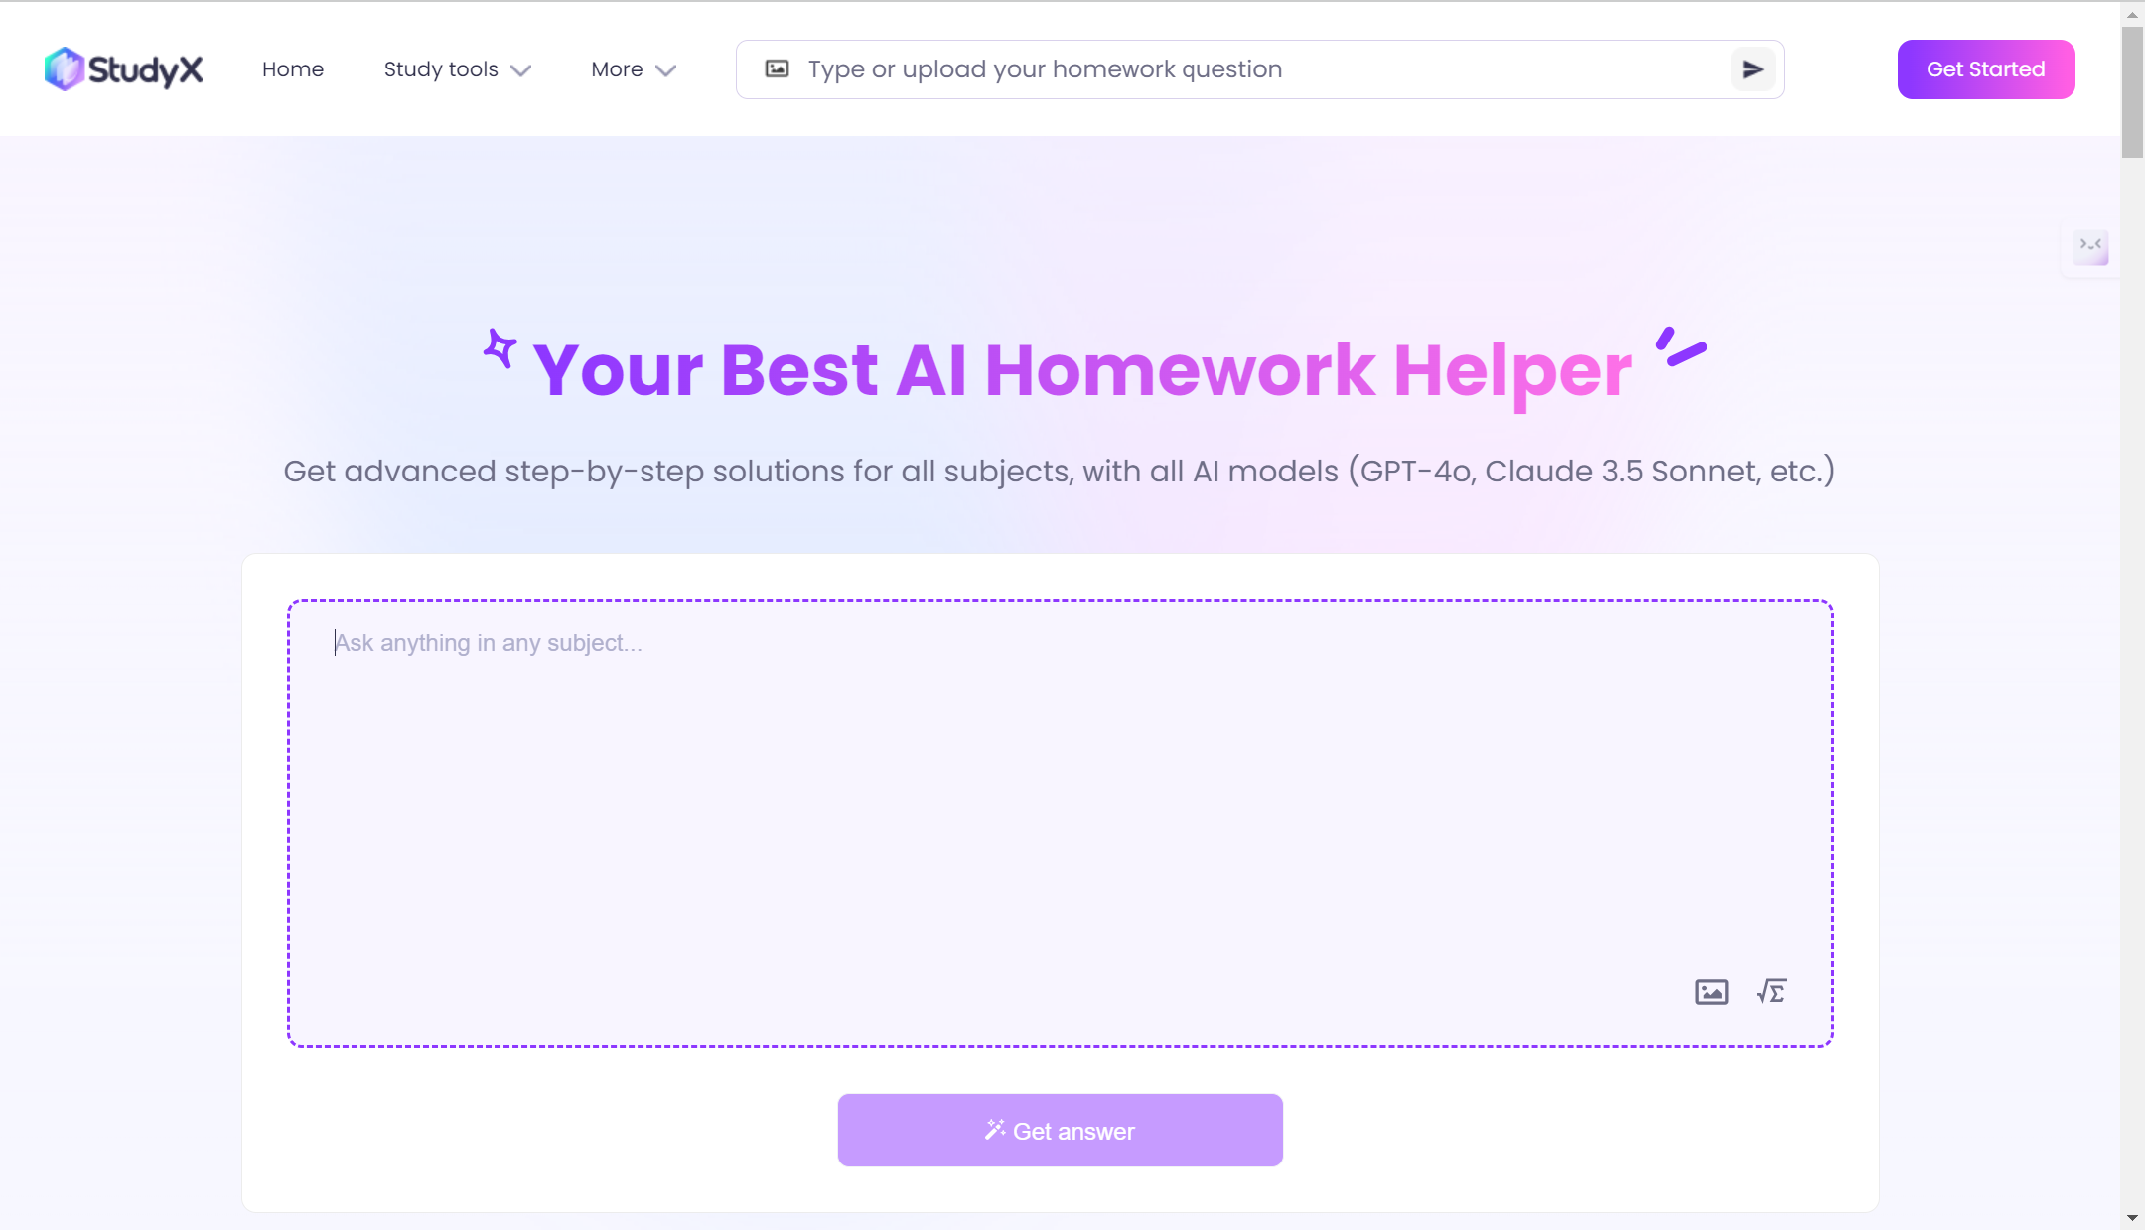
Task: Click the image upload icon
Action: click(1710, 992)
